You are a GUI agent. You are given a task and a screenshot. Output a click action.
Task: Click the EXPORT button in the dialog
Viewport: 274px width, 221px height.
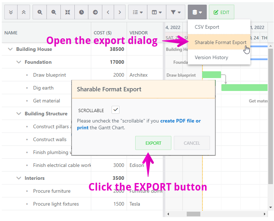click(x=153, y=143)
